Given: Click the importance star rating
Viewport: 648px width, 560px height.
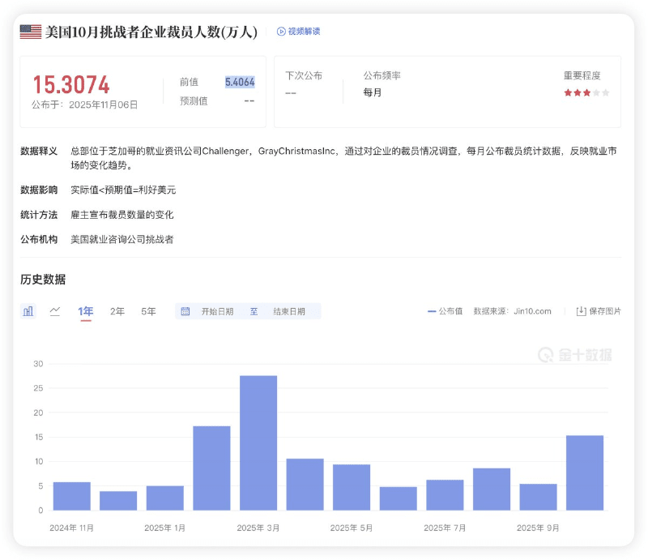Looking at the screenshot, I should 586,93.
